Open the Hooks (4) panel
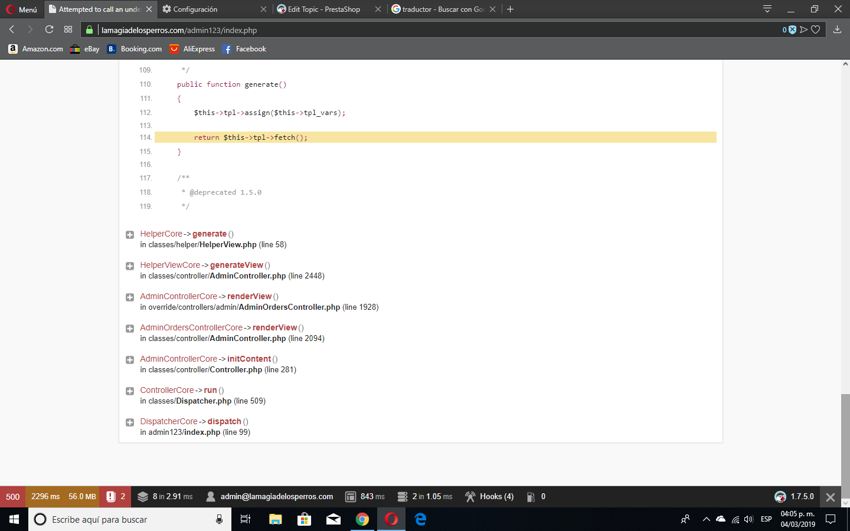This screenshot has width=850, height=531. (489, 497)
